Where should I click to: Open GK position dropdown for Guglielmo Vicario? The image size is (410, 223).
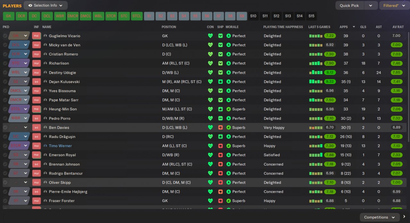click(x=19, y=36)
